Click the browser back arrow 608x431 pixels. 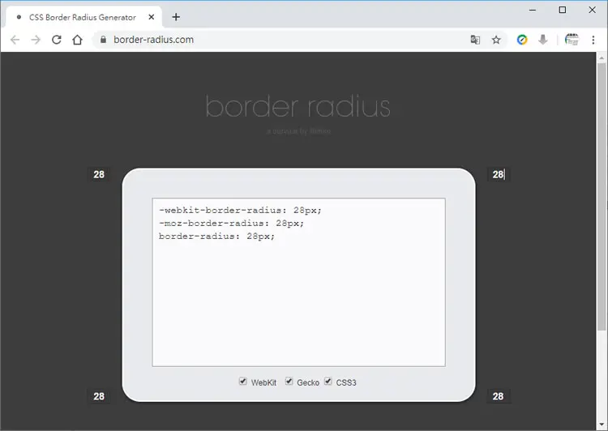(x=15, y=40)
